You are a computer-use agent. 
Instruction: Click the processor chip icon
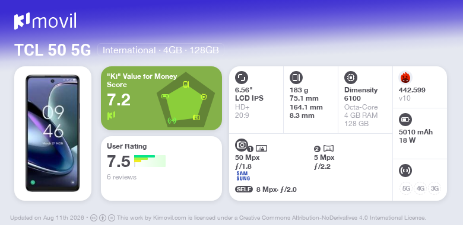[x=351, y=78]
